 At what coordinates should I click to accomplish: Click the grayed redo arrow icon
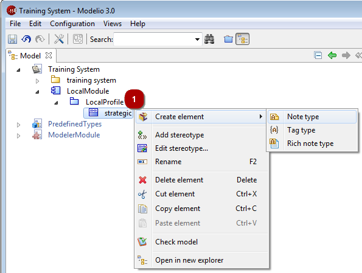[40, 39]
